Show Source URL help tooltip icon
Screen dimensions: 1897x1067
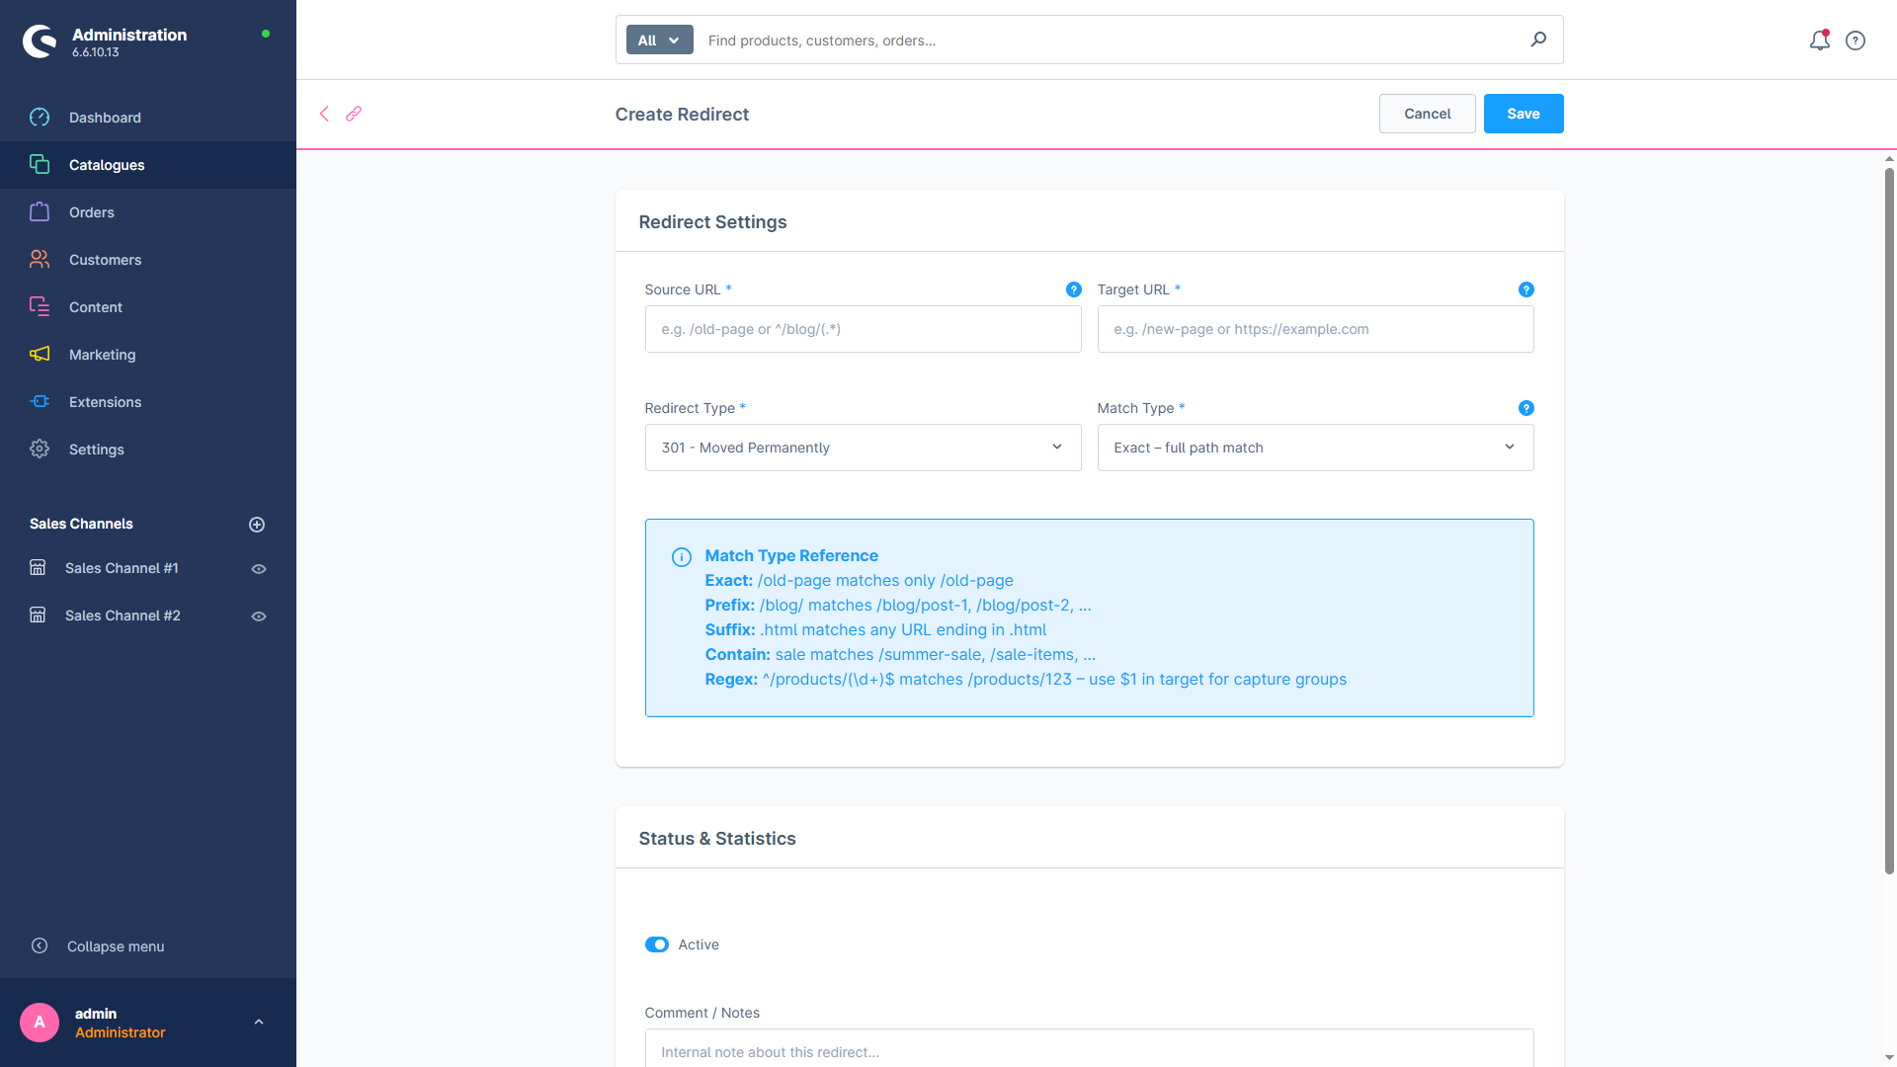1074,289
